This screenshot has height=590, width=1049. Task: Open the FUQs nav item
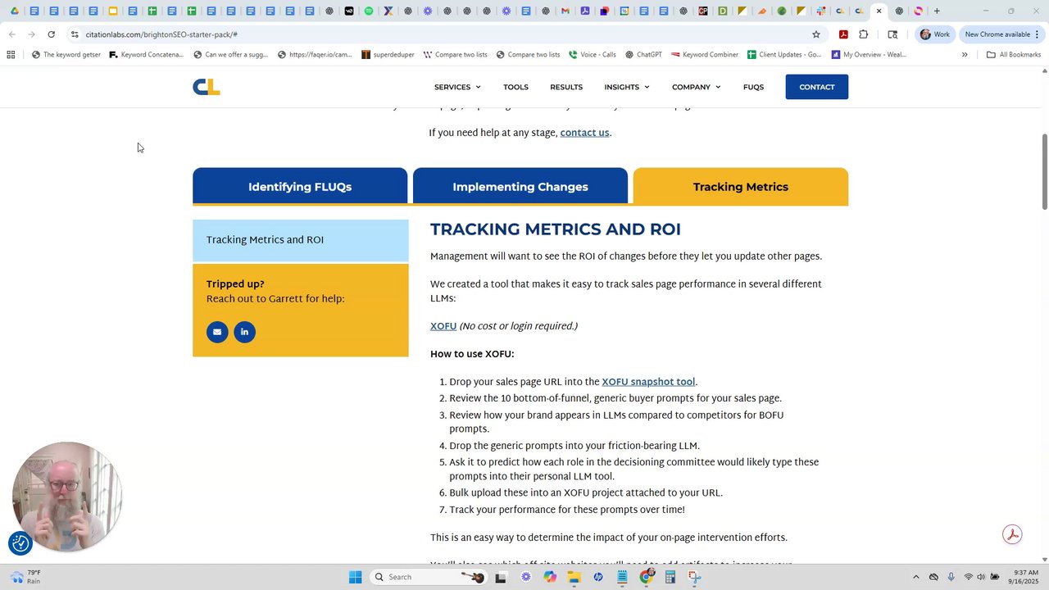pos(753,87)
